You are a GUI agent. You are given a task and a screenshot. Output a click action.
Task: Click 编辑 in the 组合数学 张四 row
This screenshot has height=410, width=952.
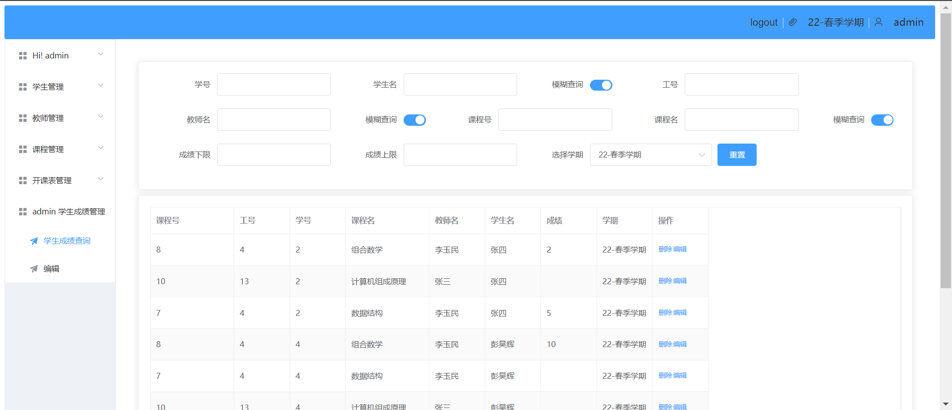(680, 250)
